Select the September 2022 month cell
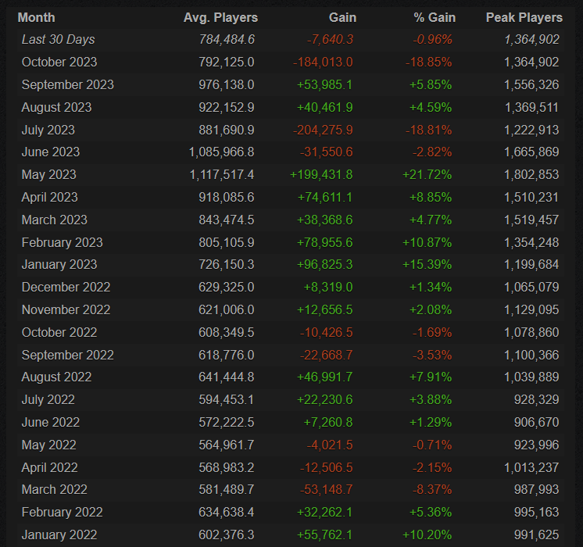This screenshot has height=547, width=583. [x=68, y=356]
